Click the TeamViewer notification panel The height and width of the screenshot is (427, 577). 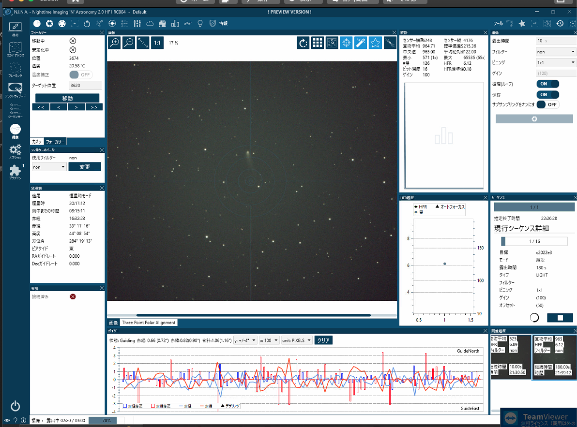point(539,418)
